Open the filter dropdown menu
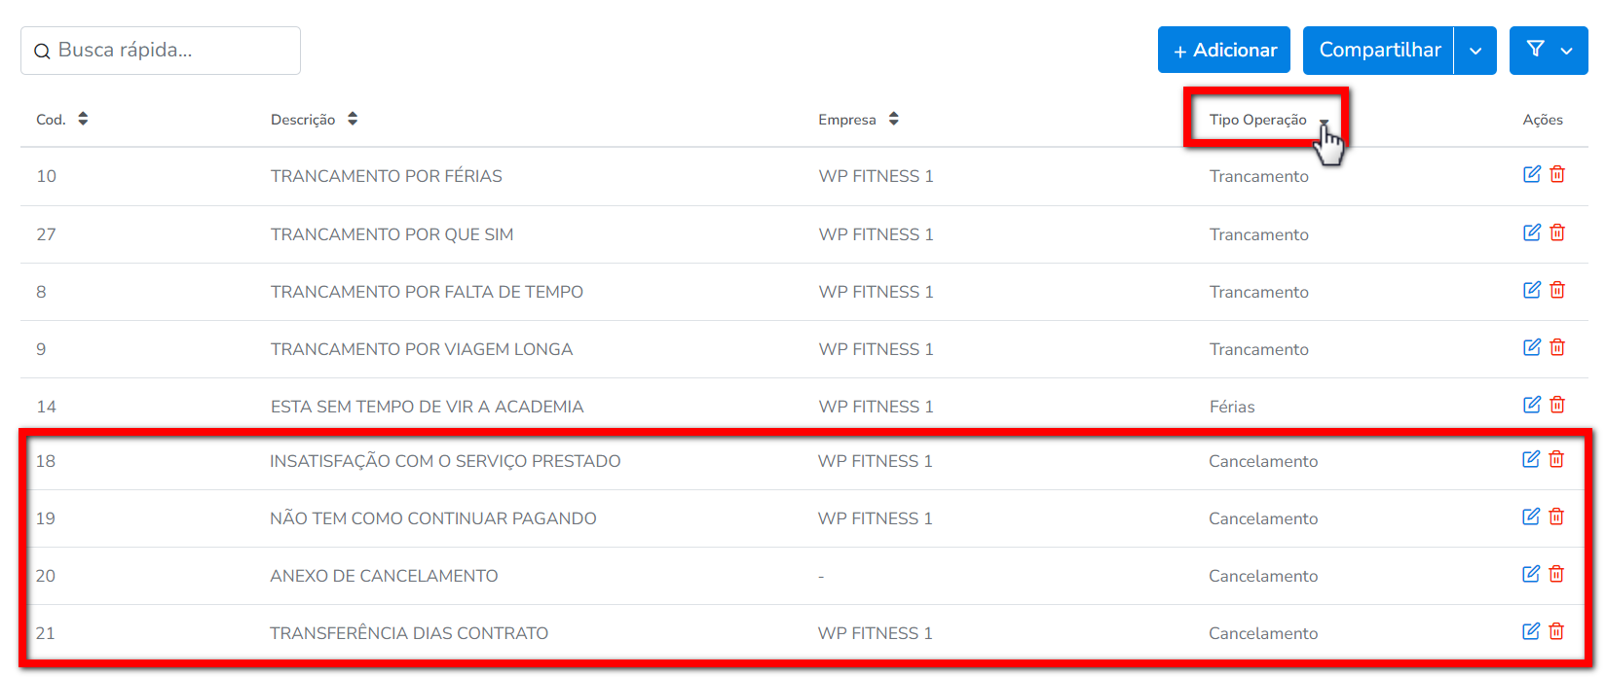The height and width of the screenshot is (677, 1606). coord(1549,51)
